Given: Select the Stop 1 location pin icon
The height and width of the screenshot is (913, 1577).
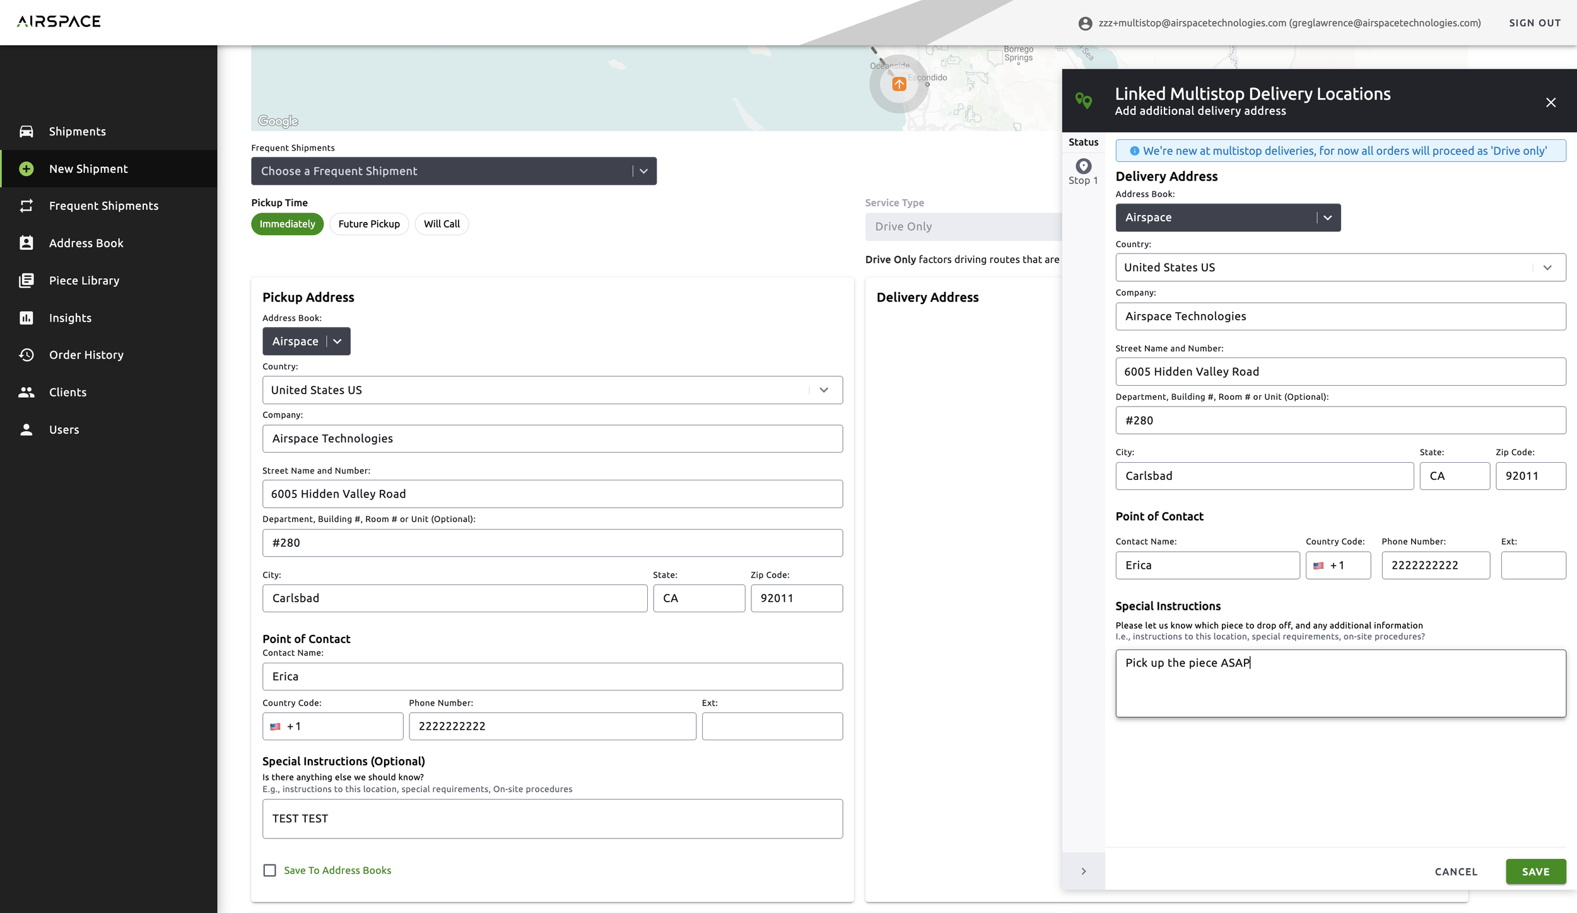Looking at the screenshot, I should (1083, 166).
